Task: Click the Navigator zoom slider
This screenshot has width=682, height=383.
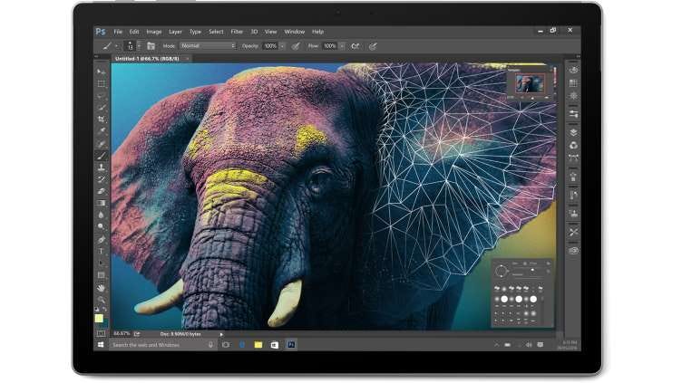Action: (x=533, y=98)
